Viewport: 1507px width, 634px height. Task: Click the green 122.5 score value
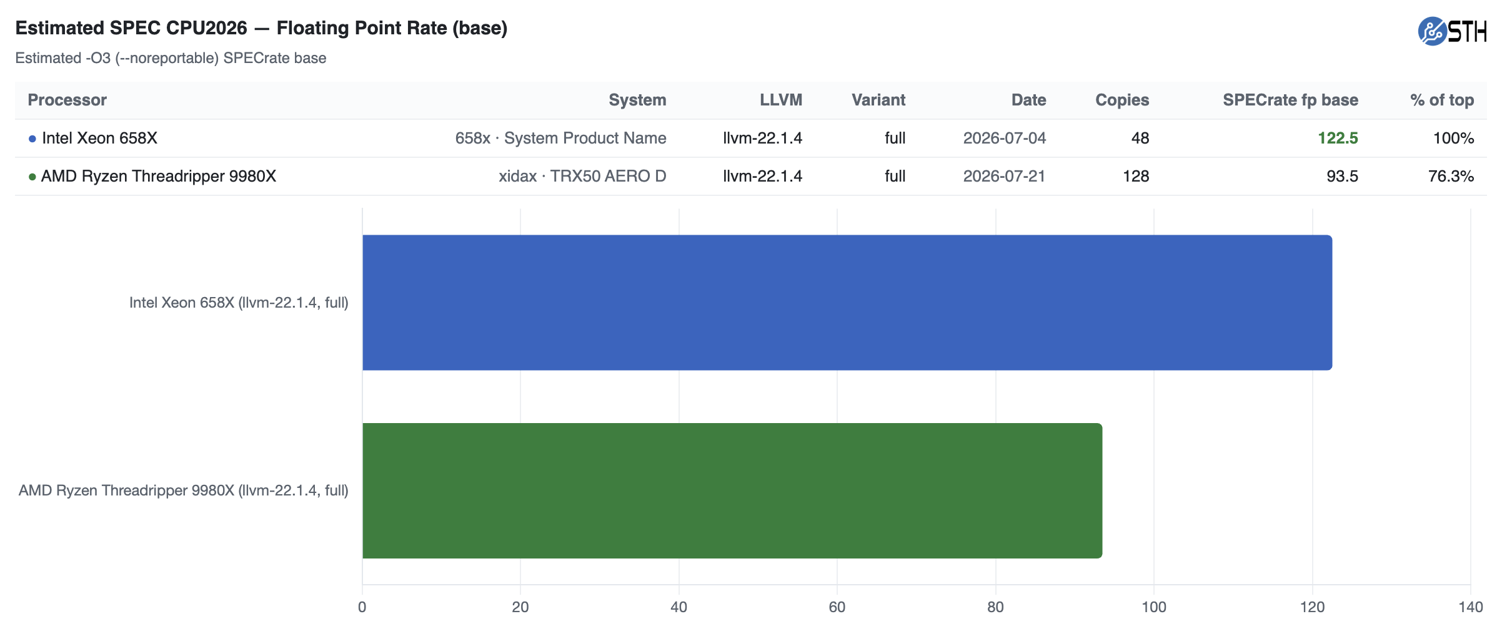pyautogui.click(x=1338, y=138)
